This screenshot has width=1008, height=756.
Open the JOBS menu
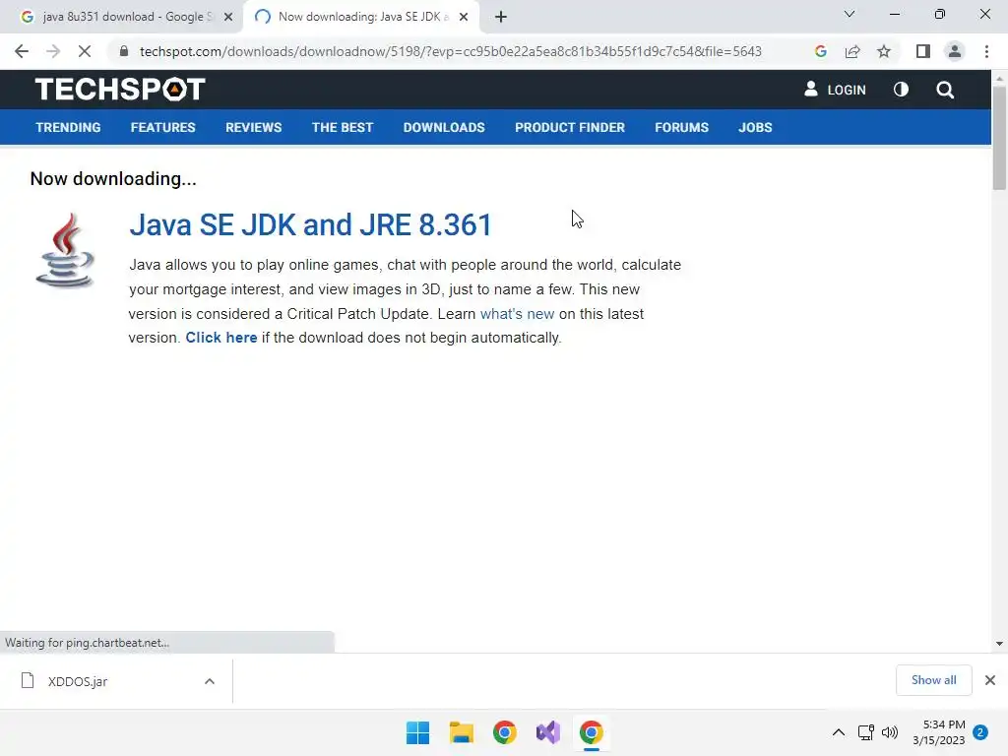[x=755, y=127]
